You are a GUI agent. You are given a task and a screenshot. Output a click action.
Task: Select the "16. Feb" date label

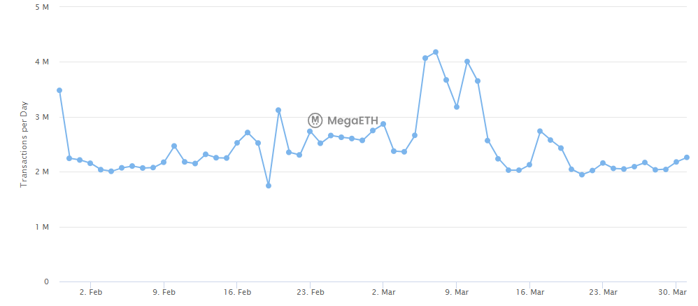coord(238,292)
